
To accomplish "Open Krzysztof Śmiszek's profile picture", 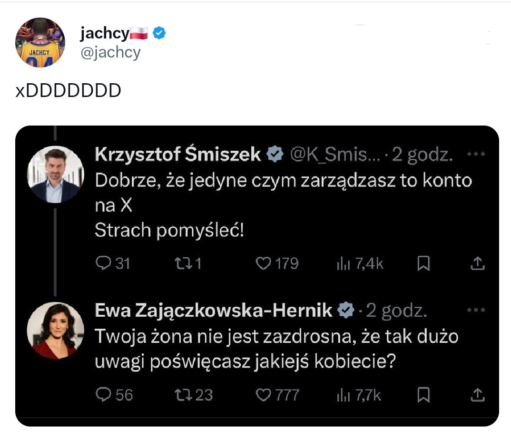I will click(x=55, y=174).
